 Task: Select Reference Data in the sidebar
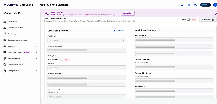14,58
